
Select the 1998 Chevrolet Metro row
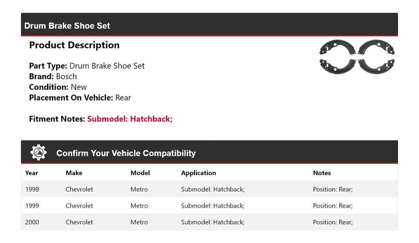point(209,189)
